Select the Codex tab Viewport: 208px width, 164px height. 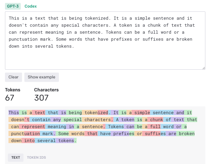click(31, 6)
